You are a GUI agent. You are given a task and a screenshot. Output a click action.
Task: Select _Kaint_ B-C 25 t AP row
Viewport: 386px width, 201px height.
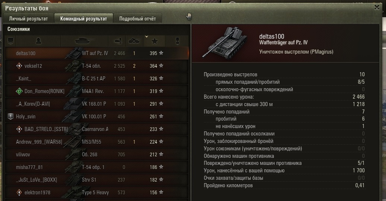97,79
